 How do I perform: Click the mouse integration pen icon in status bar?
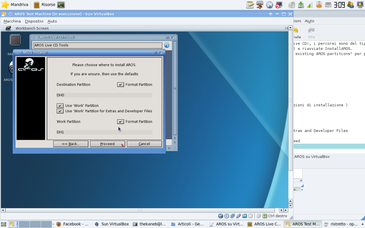tap(238, 216)
